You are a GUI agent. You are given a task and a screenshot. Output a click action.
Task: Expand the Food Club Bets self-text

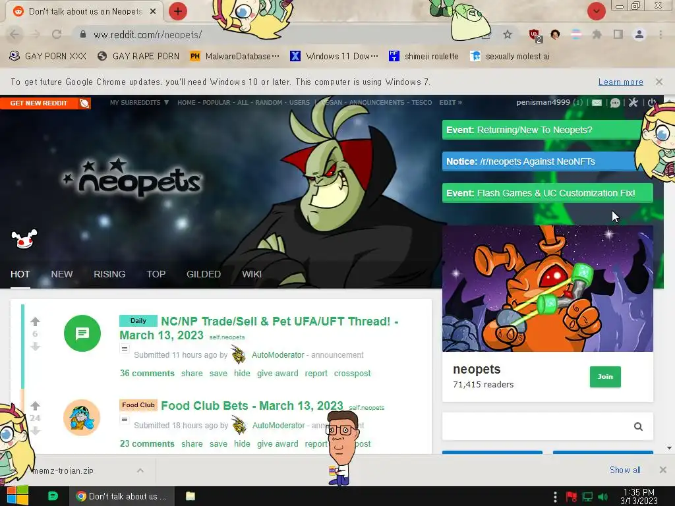pyautogui.click(x=125, y=420)
